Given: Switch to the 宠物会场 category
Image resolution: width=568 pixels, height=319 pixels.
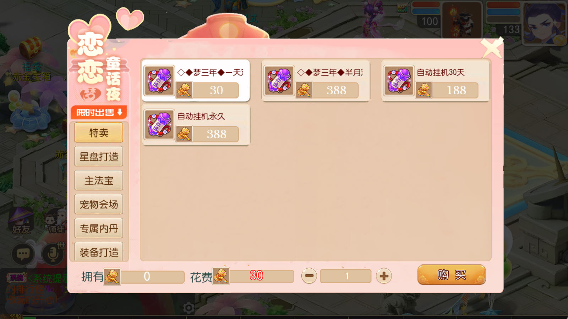Looking at the screenshot, I should tap(99, 204).
